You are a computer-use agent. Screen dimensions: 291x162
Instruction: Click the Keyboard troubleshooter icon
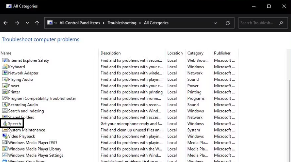click(5, 67)
